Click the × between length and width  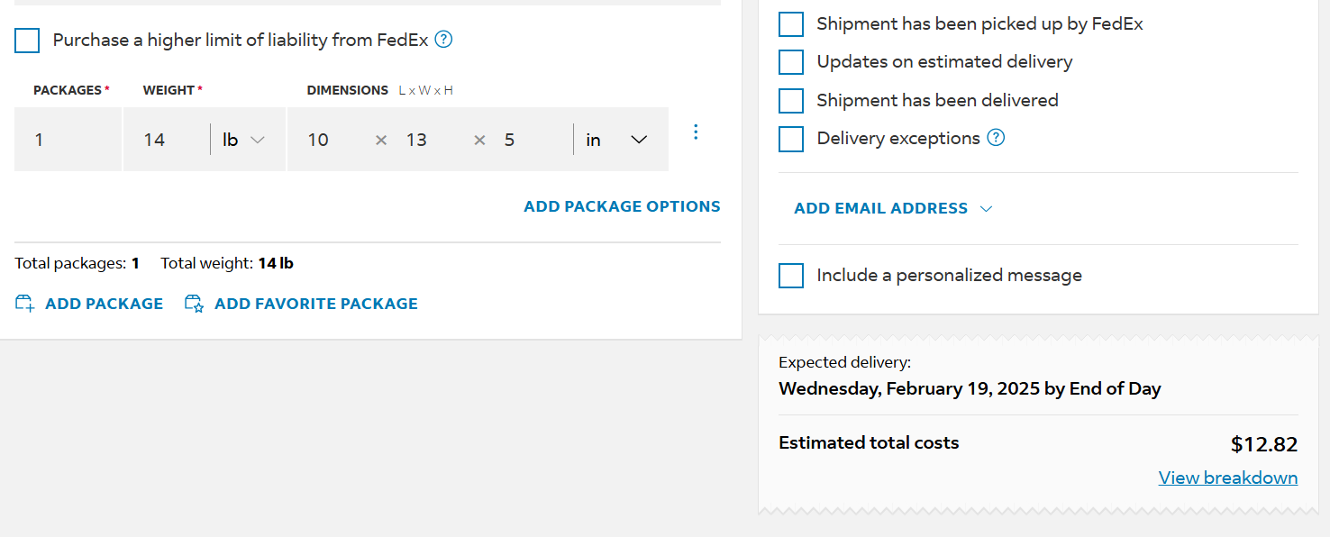click(x=381, y=140)
